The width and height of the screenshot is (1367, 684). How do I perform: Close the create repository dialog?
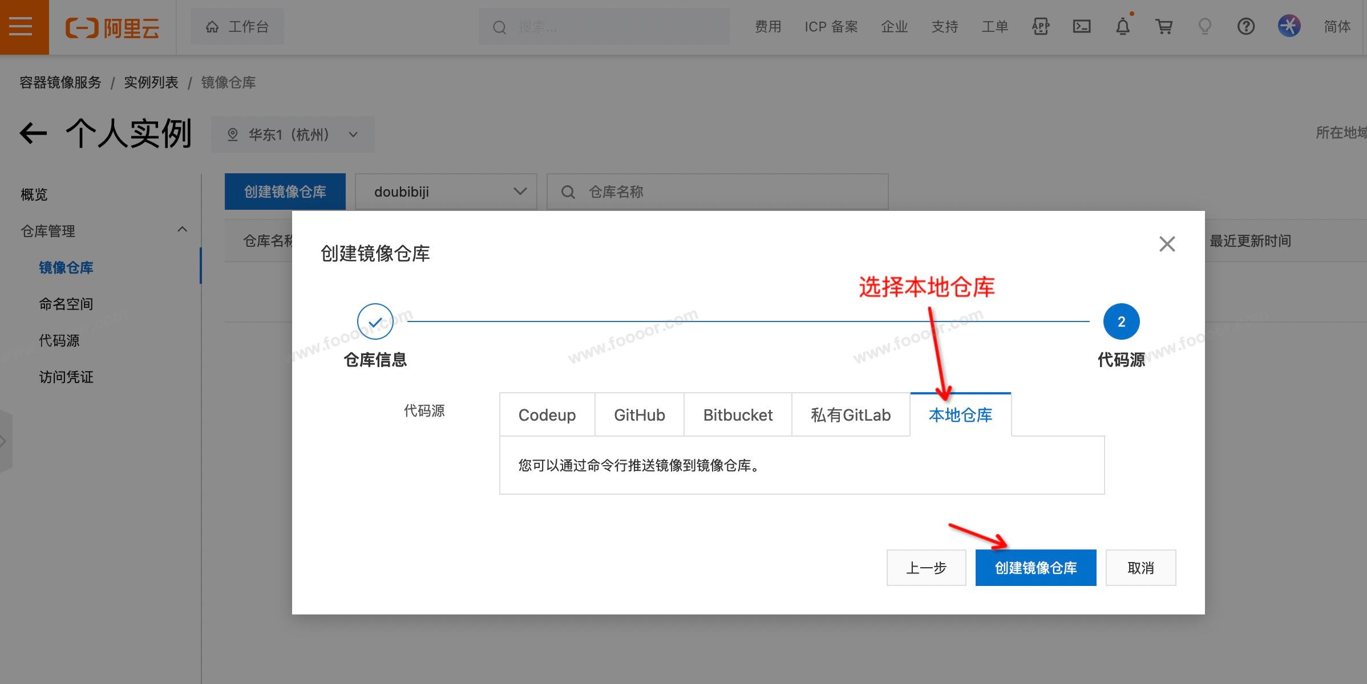1167,244
